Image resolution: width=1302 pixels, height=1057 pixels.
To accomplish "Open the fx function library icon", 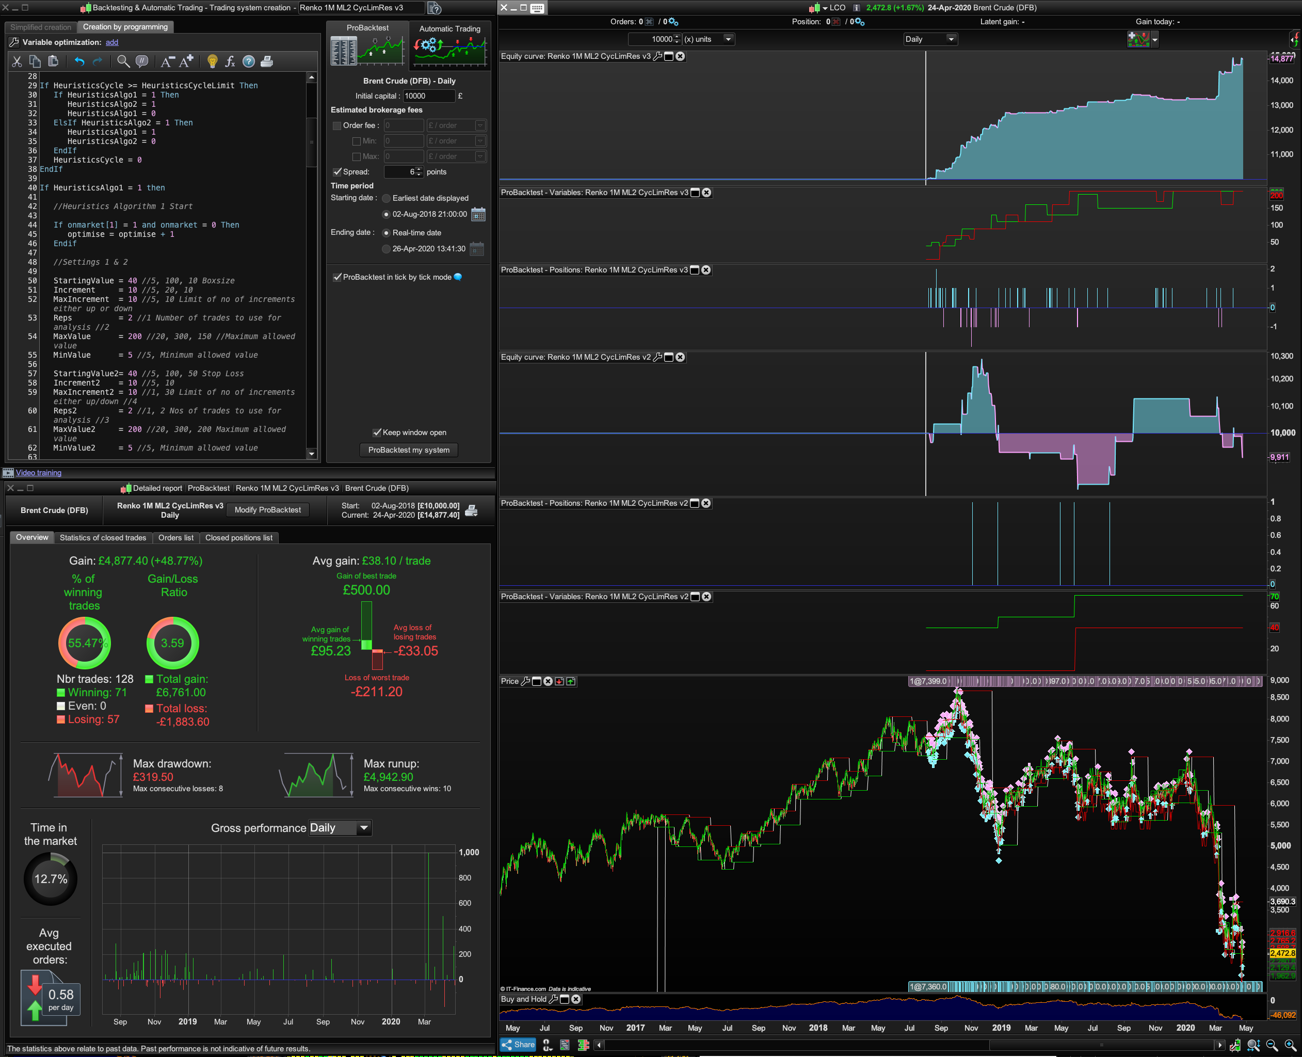I will click(230, 61).
